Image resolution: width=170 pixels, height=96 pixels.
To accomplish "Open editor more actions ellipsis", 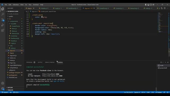I will tap(168, 8).
